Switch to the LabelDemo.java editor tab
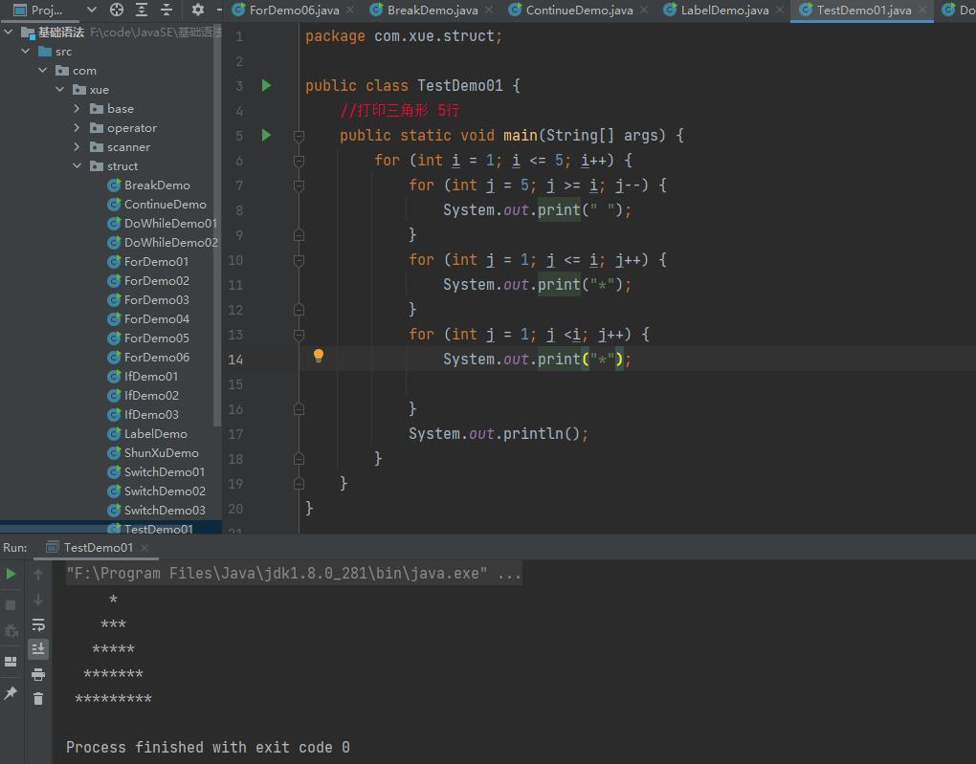The width and height of the screenshot is (976, 764). [724, 11]
